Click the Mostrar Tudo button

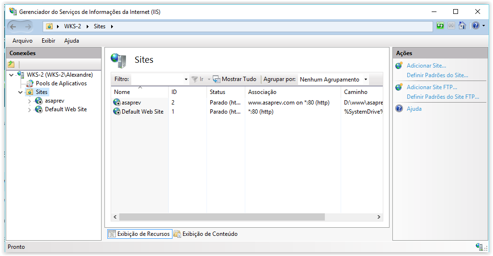click(x=235, y=79)
